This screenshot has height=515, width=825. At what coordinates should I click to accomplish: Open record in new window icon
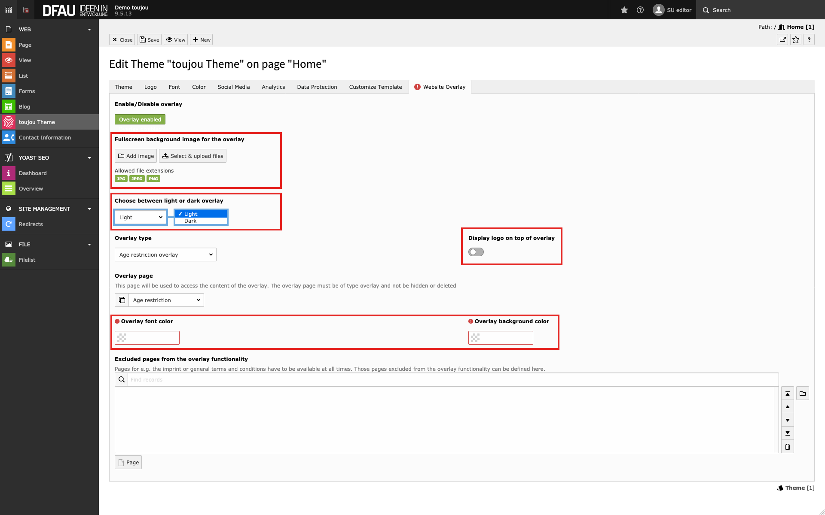coord(782,39)
